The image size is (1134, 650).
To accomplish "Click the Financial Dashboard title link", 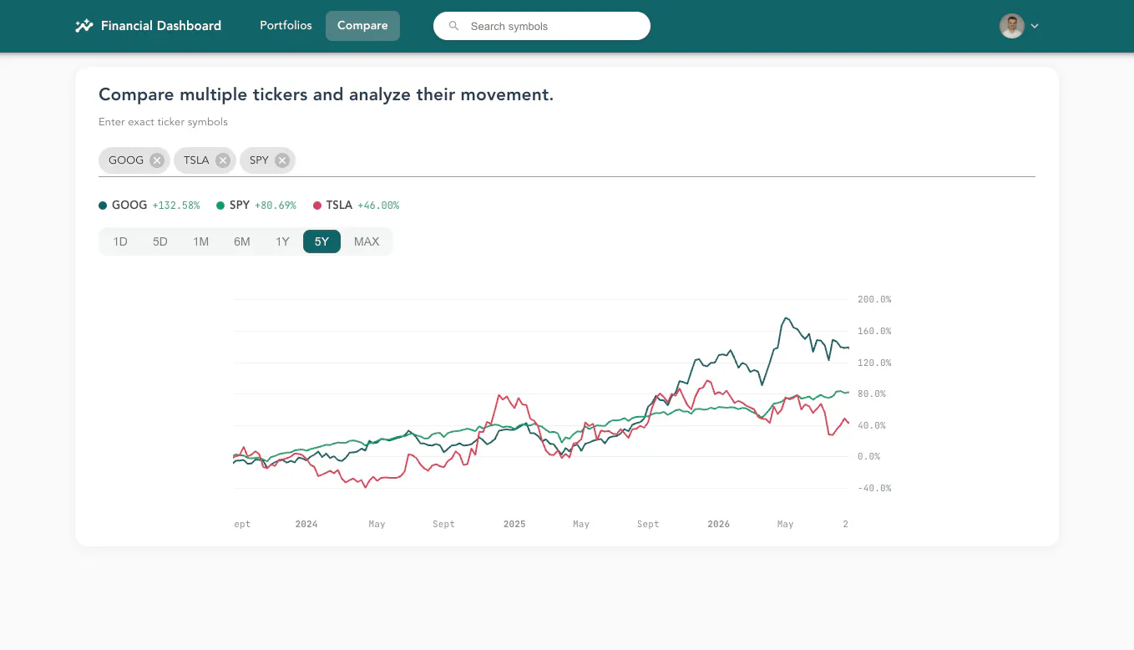I will click(161, 26).
